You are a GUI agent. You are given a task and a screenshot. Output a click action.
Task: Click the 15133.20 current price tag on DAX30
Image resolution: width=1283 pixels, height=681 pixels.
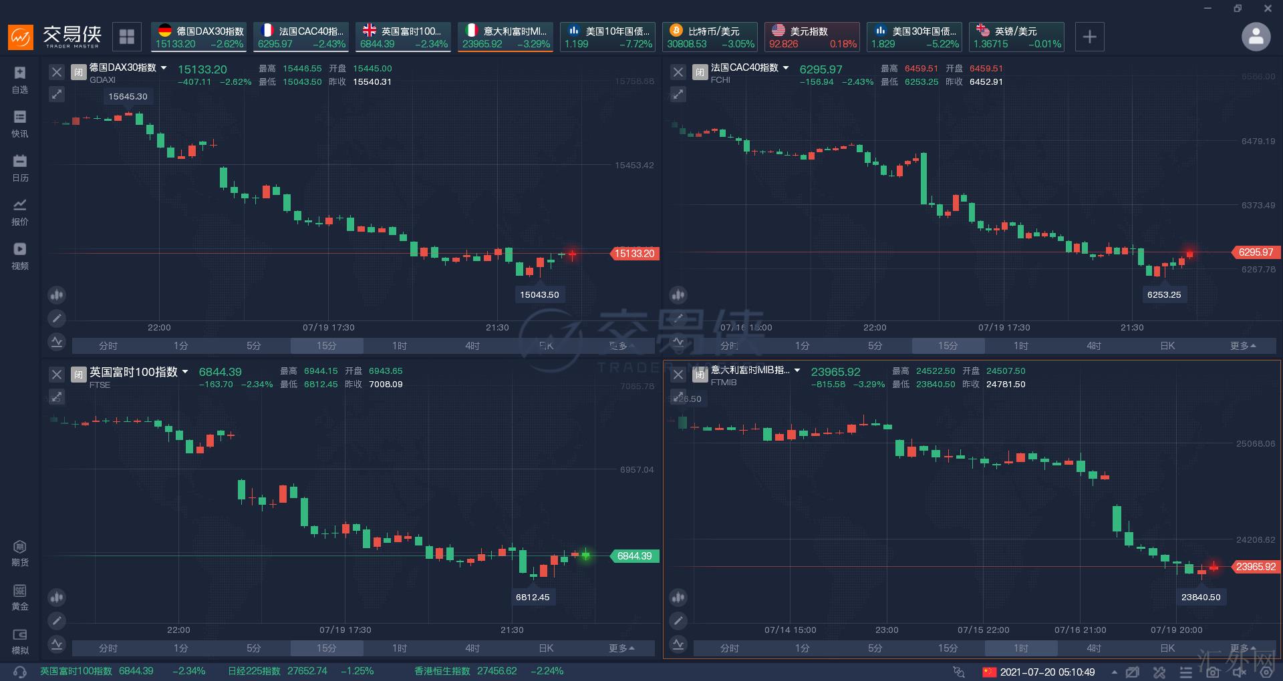pos(635,254)
